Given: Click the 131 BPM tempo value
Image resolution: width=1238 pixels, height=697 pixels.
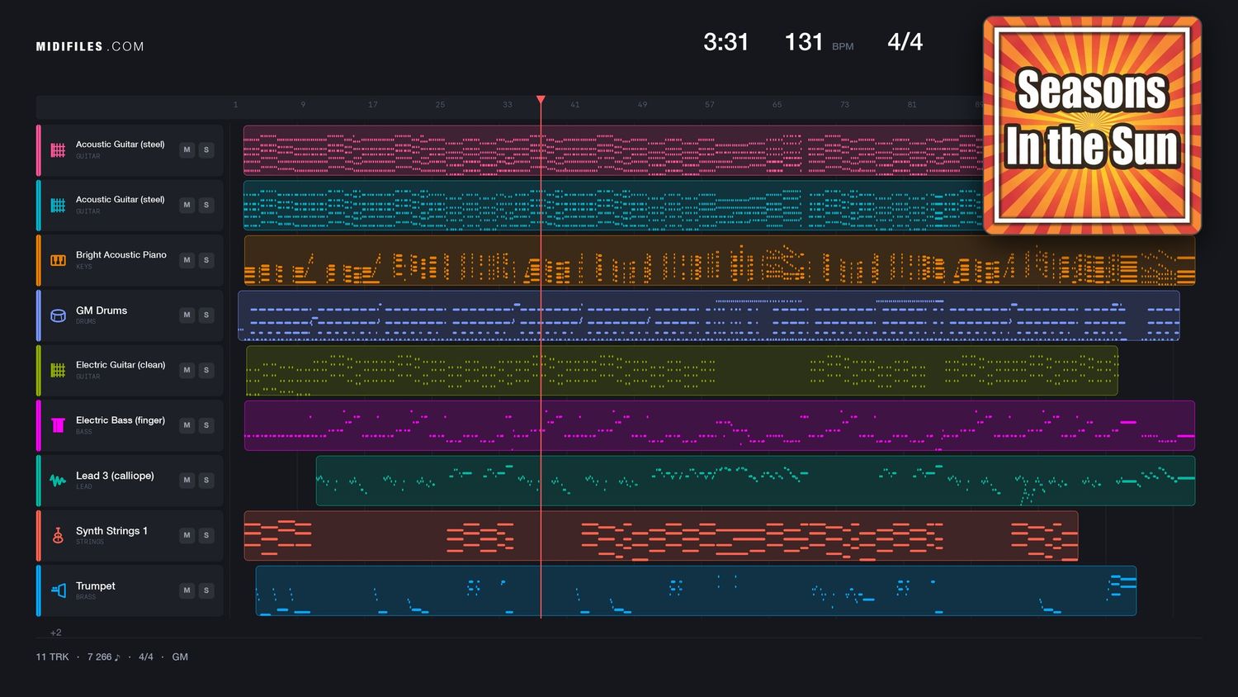Looking at the screenshot, I should click(x=804, y=42).
